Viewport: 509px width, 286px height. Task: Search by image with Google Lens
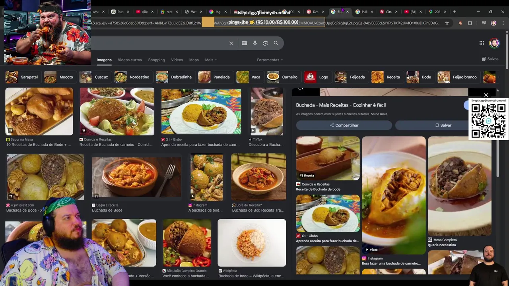(266, 43)
